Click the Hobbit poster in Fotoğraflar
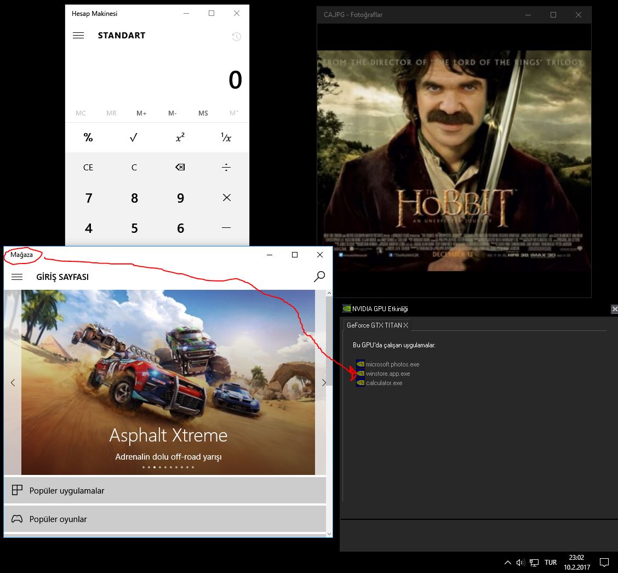The height and width of the screenshot is (573, 618). coord(454,161)
